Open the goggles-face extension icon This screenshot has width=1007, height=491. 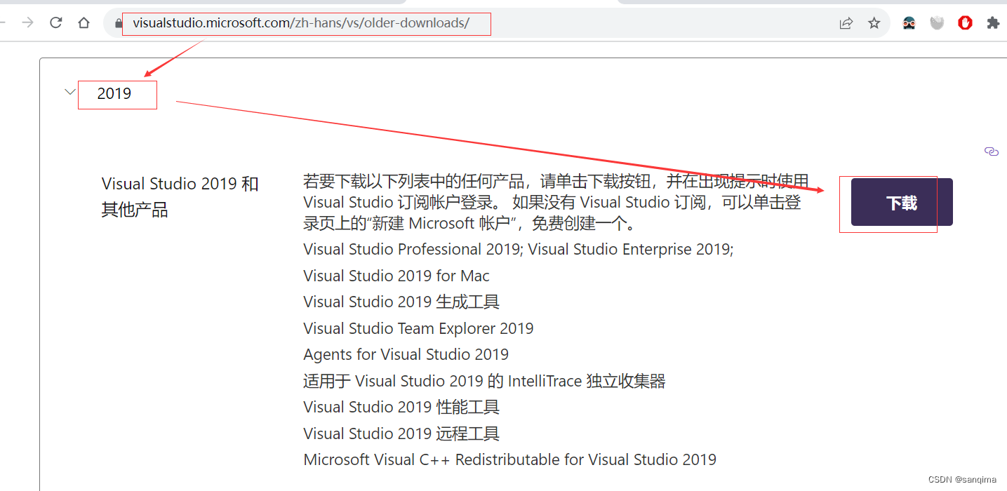909,23
